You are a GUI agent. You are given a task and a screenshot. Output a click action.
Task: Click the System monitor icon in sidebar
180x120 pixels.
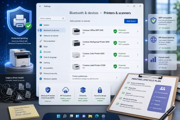click(41, 25)
